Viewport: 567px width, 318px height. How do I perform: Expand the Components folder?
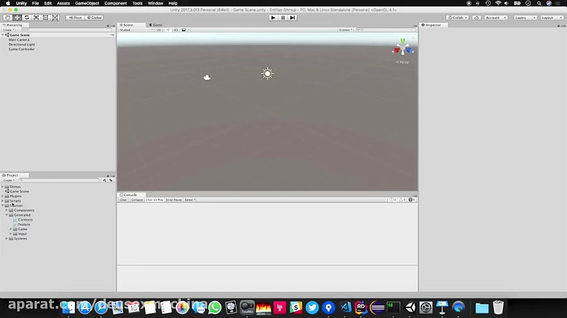[6, 210]
